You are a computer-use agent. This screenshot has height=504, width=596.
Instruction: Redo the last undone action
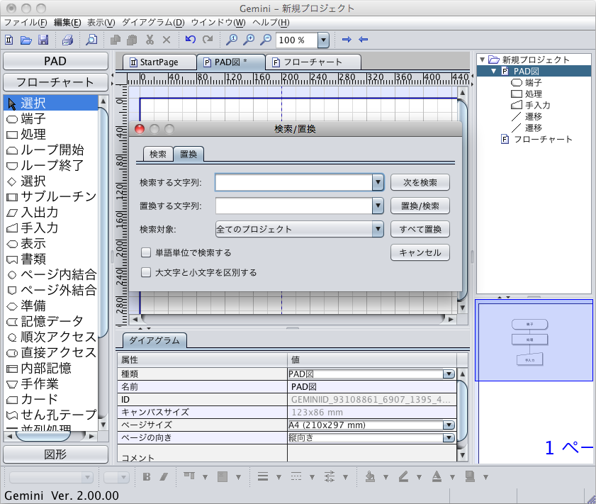point(208,39)
